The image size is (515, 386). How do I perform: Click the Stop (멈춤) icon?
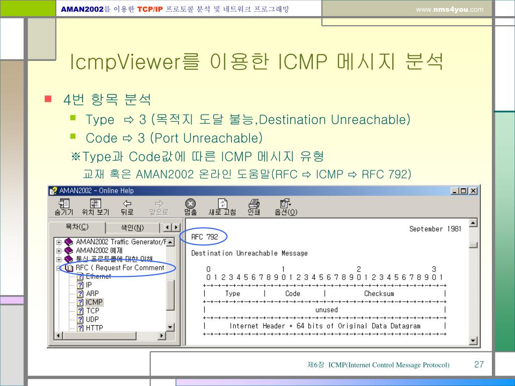coord(190,204)
